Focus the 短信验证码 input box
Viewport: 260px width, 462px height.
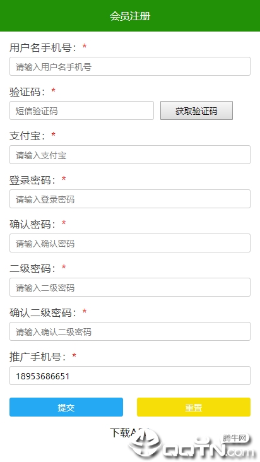tap(81, 110)
